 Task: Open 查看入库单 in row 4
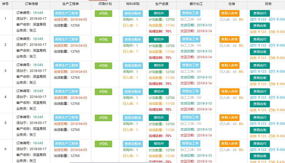pos(229,92)
